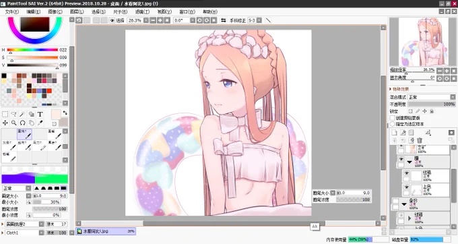The height and width of the screenshot is (244, 458).
Task: Open the brush shape dropdown above Cloth1
Action: [42, 224]
